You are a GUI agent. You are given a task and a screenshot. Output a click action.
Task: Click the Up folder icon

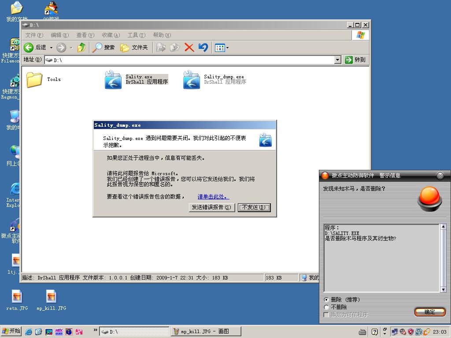click(81, 48)
